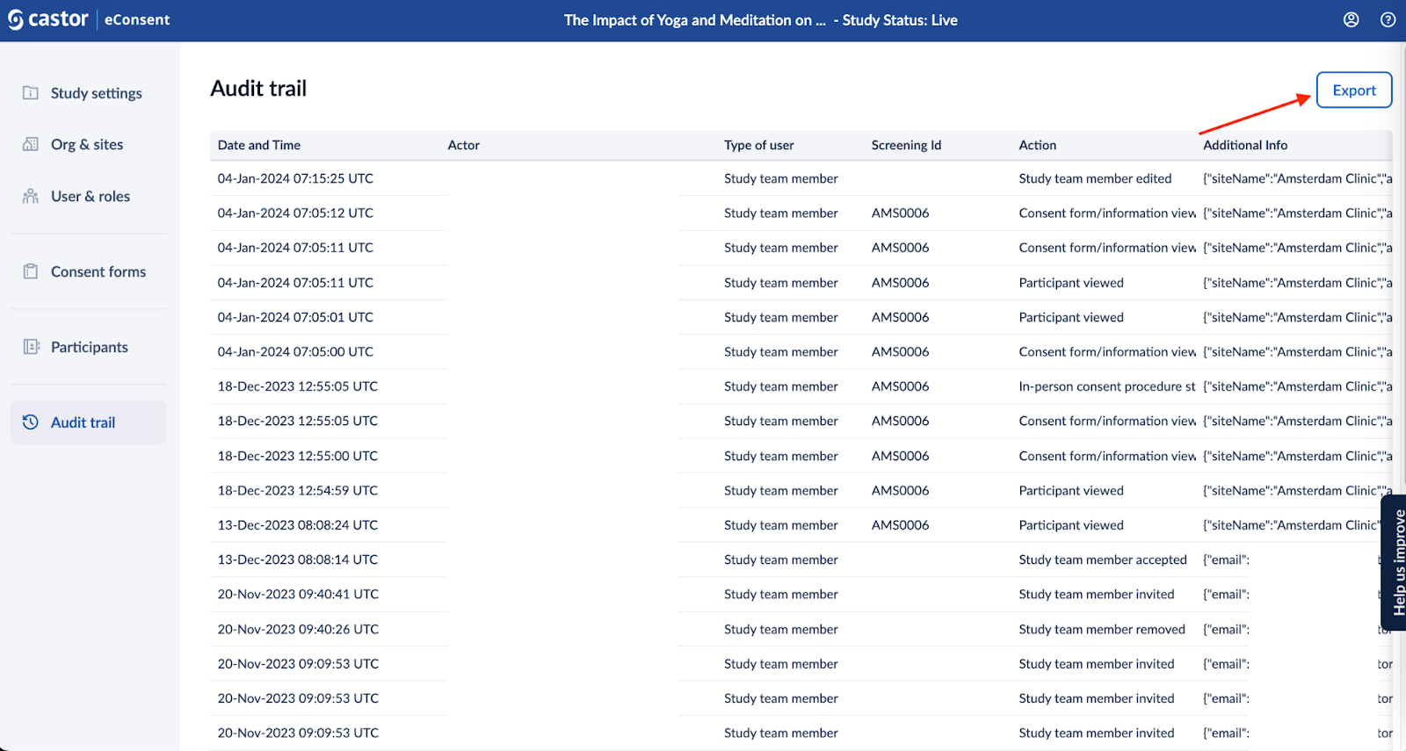Click Additional Info of the 04-Jan-2024 07:15:25 row
Viewport: 1406px width, 751px height.
pos(1297,178)
